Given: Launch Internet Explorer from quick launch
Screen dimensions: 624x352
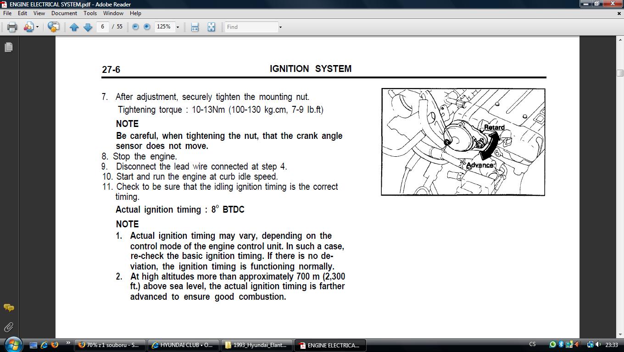Looking at the screenshot, I should coord(44,345).
